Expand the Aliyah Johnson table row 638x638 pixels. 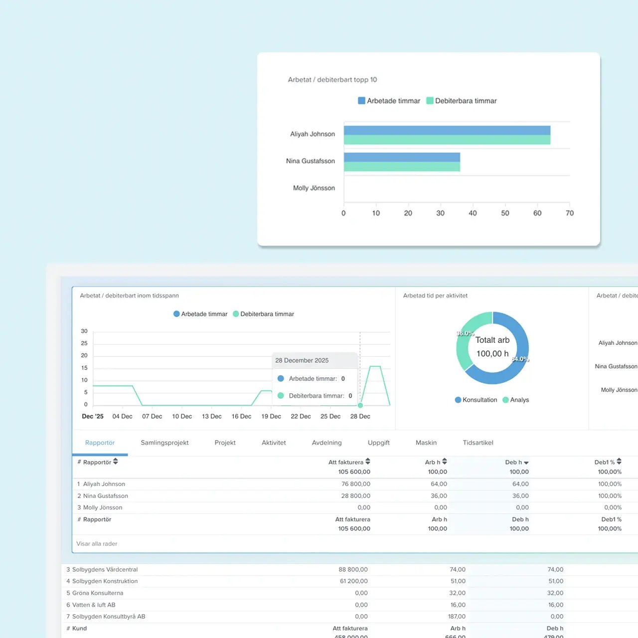[104, 484]
